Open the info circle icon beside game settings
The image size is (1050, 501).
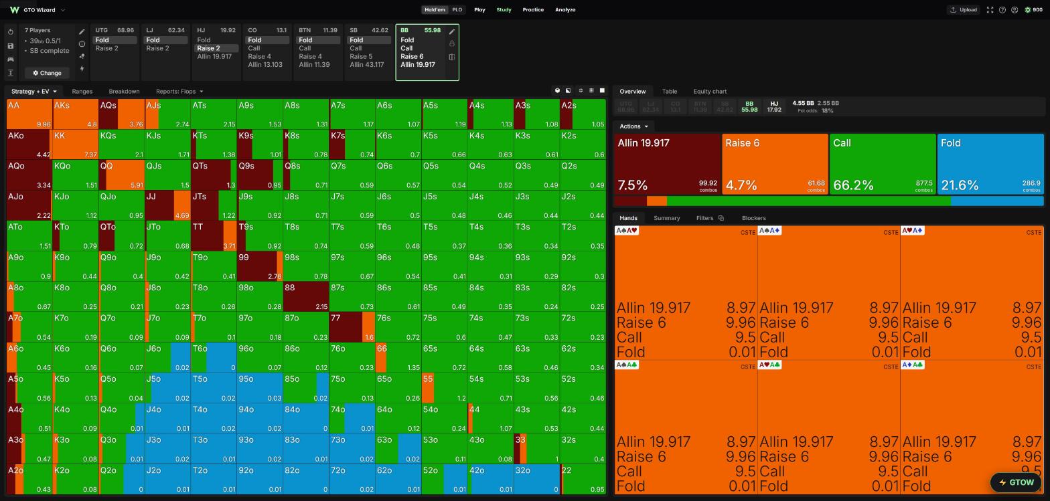click(82, 44)
